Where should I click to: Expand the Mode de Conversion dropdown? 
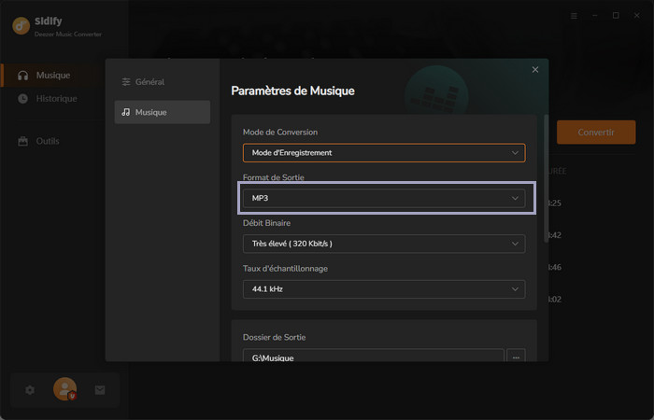(383, 152)
